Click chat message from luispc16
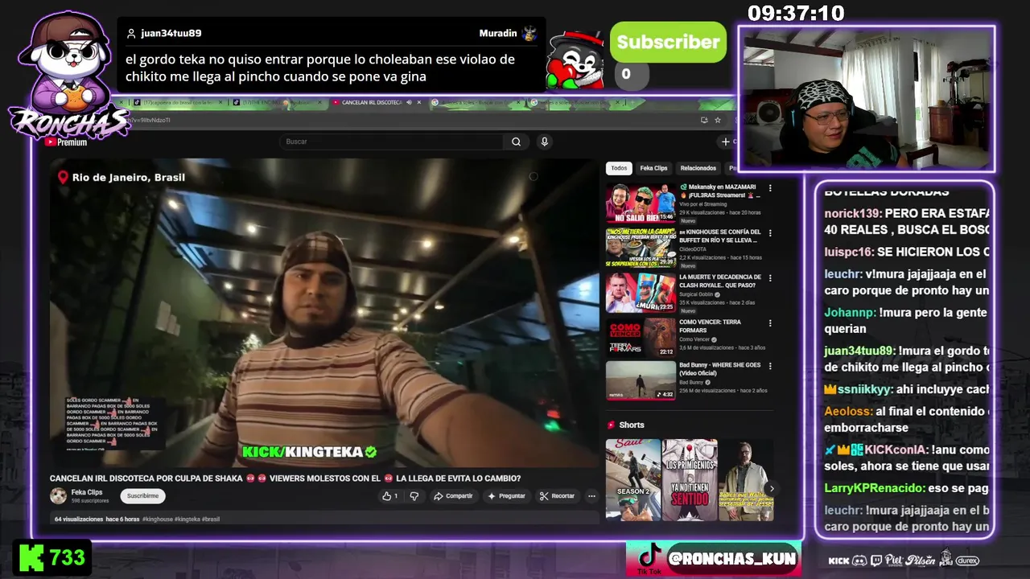The height and width of the screenshot is (579, 1030). [906, 252]
